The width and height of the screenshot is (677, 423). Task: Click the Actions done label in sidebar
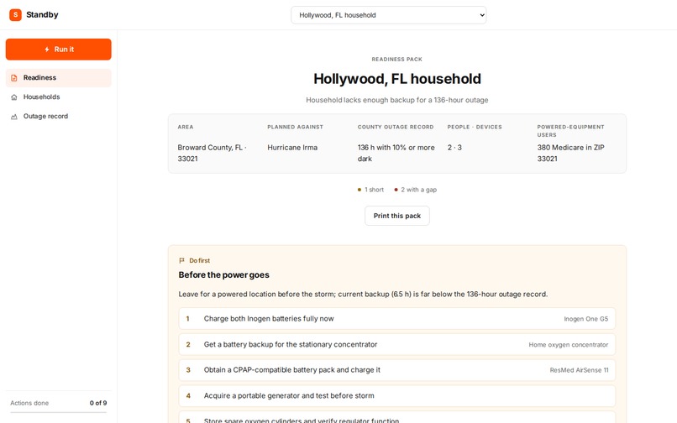pos(29,403)
